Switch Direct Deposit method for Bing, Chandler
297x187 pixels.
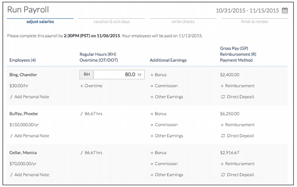(x=238, y=97)
